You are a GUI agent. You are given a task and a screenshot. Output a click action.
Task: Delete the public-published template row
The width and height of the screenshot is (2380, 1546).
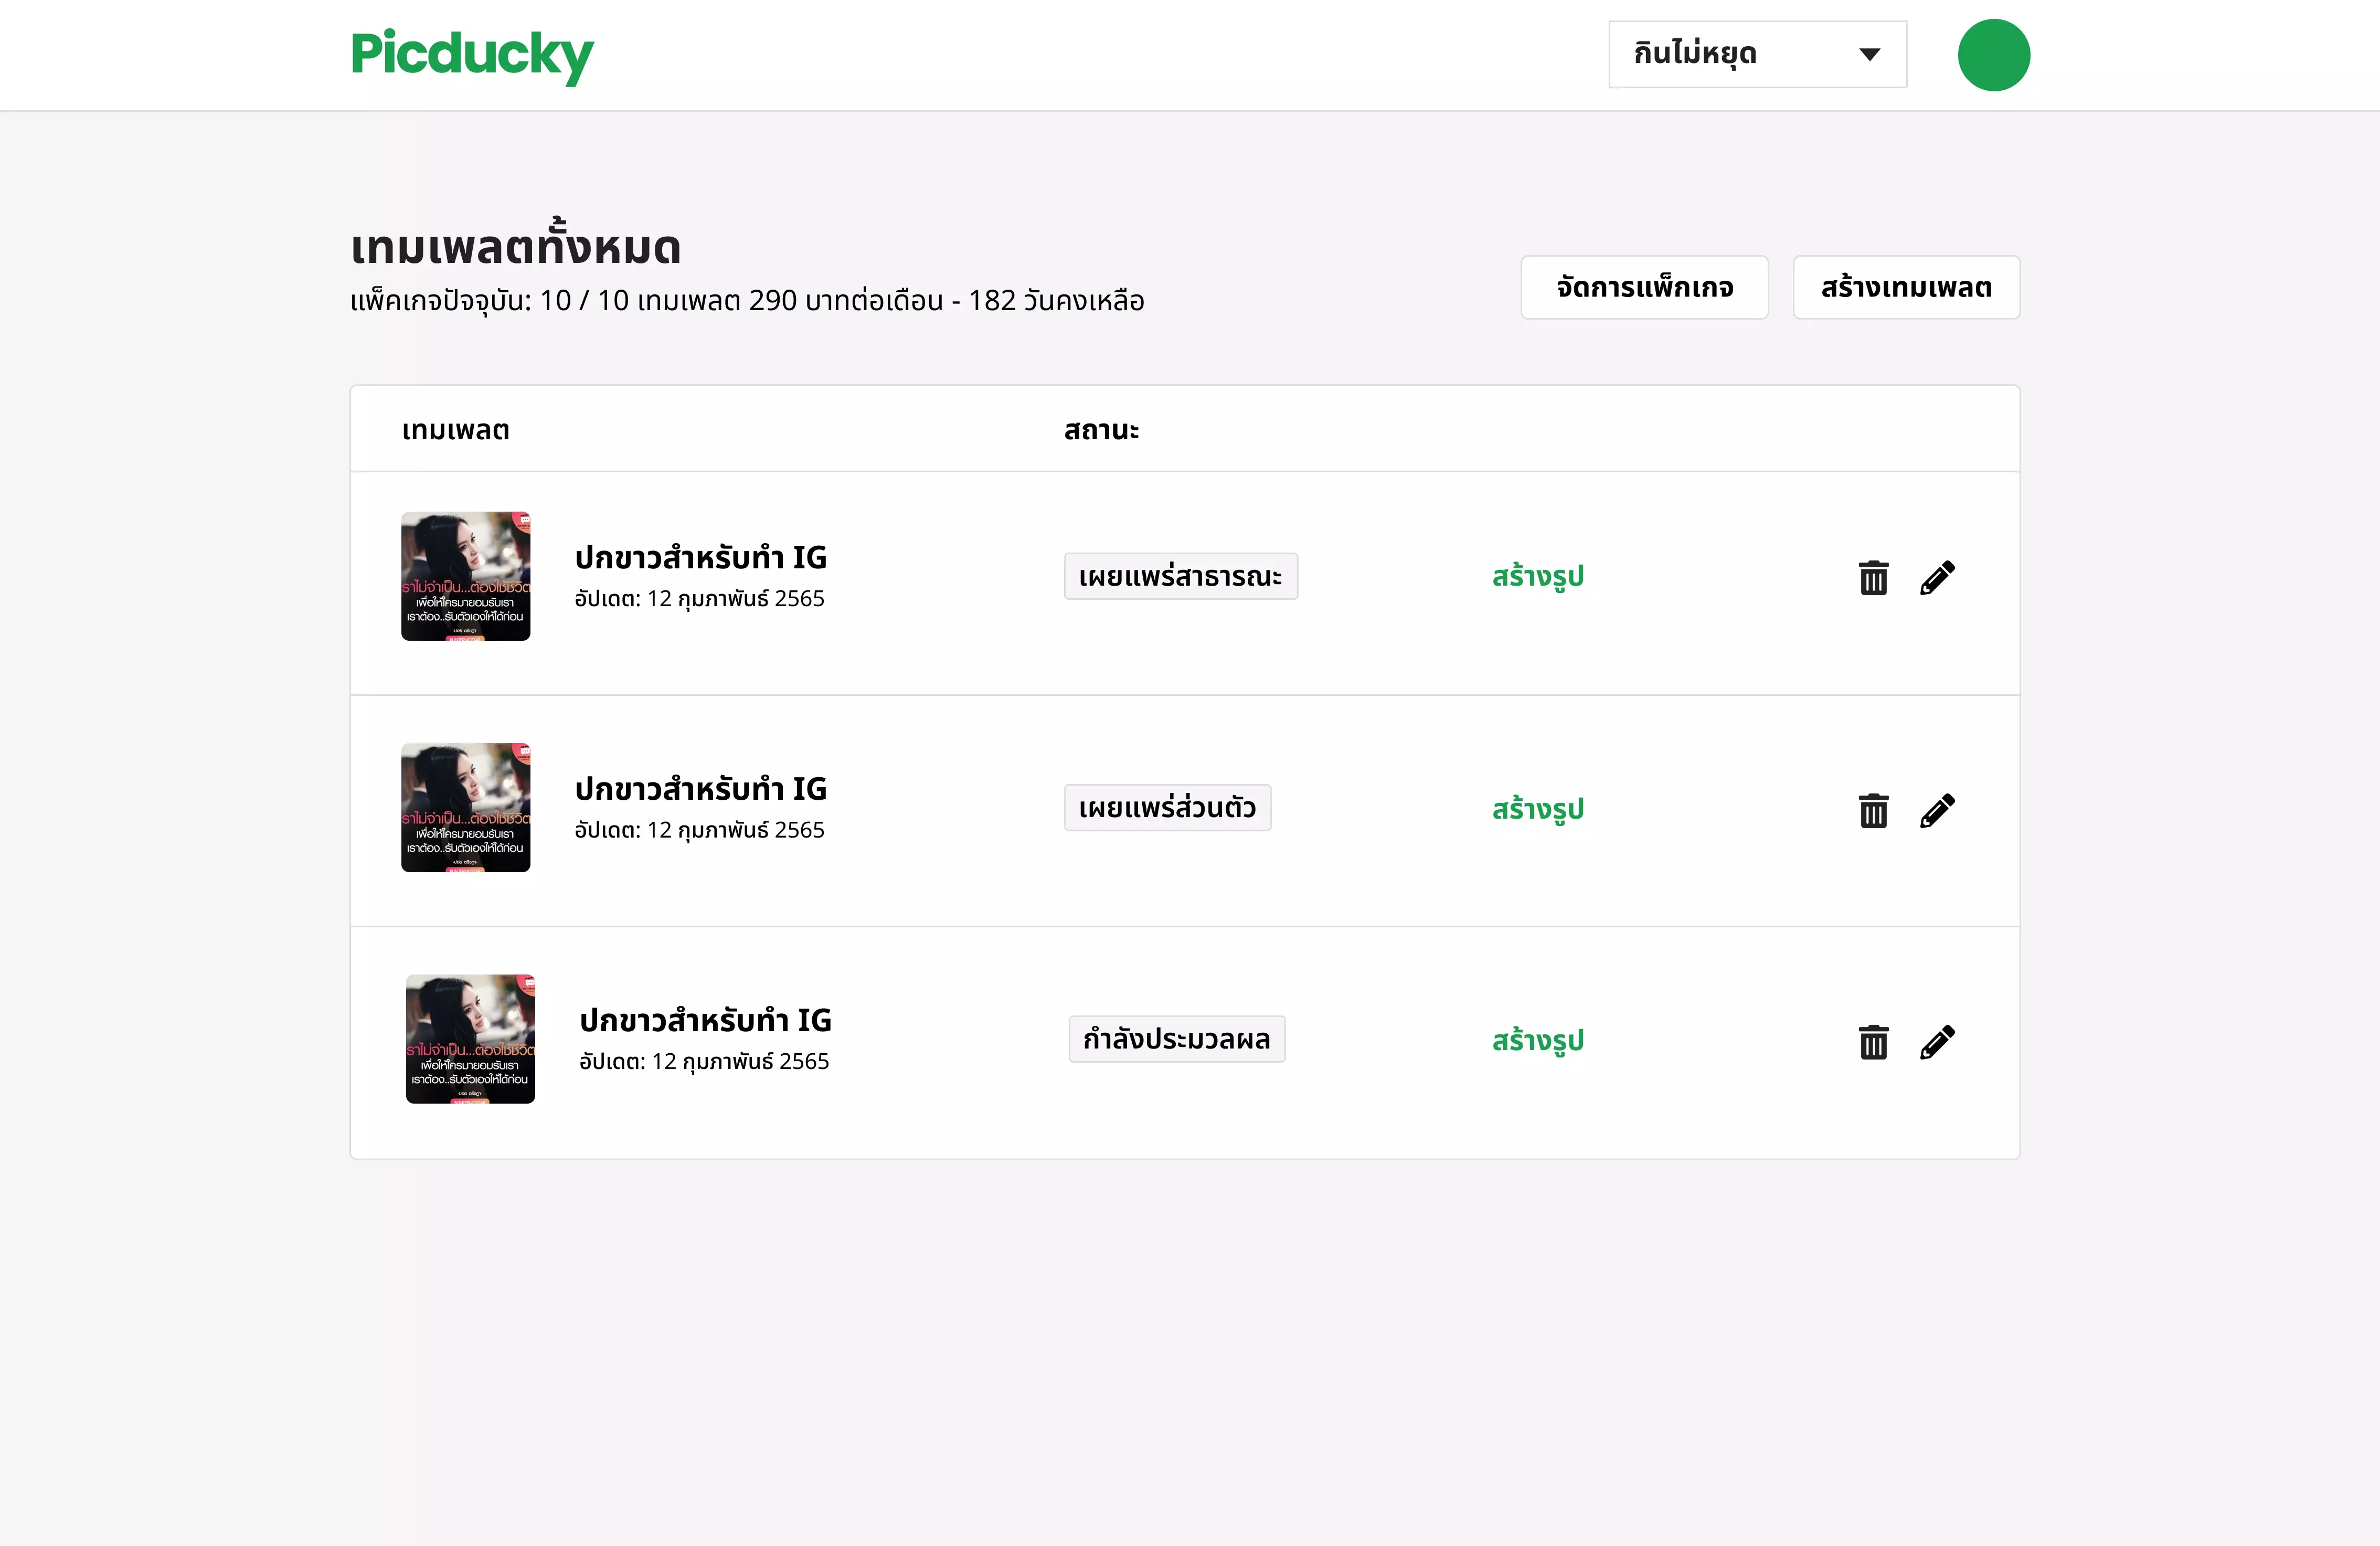[1873, 578]
